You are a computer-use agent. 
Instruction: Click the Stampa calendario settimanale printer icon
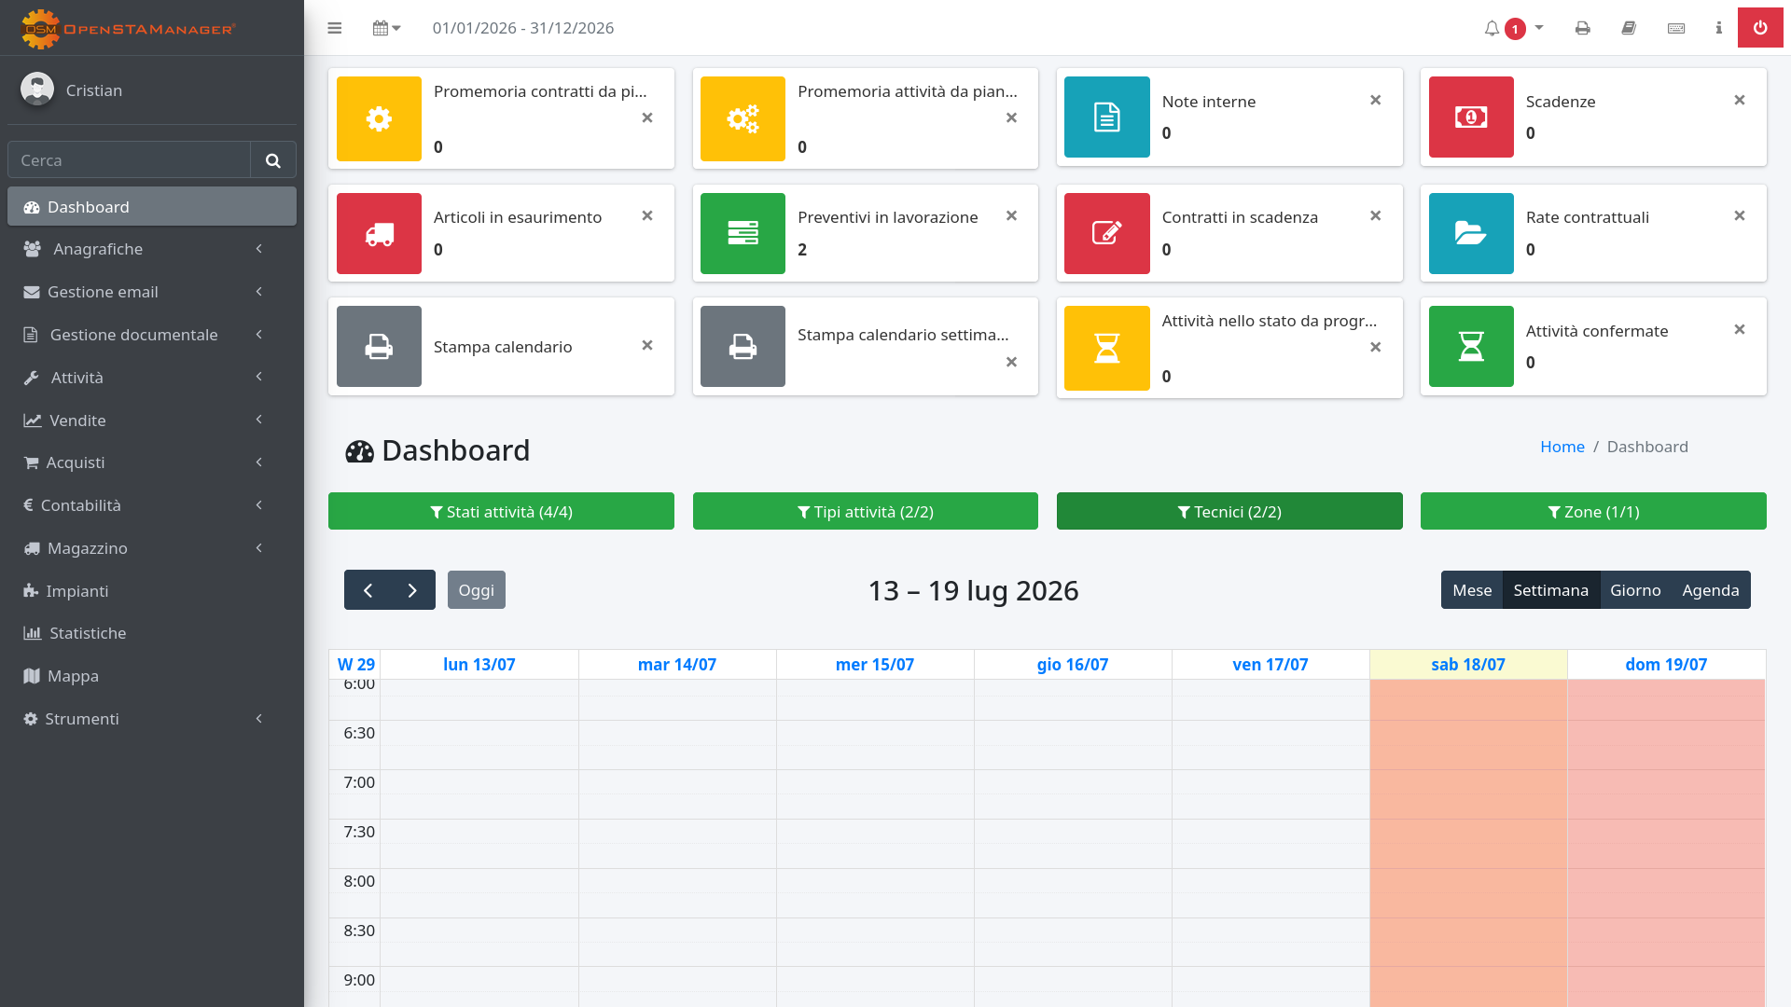click(x=743, y=346)
